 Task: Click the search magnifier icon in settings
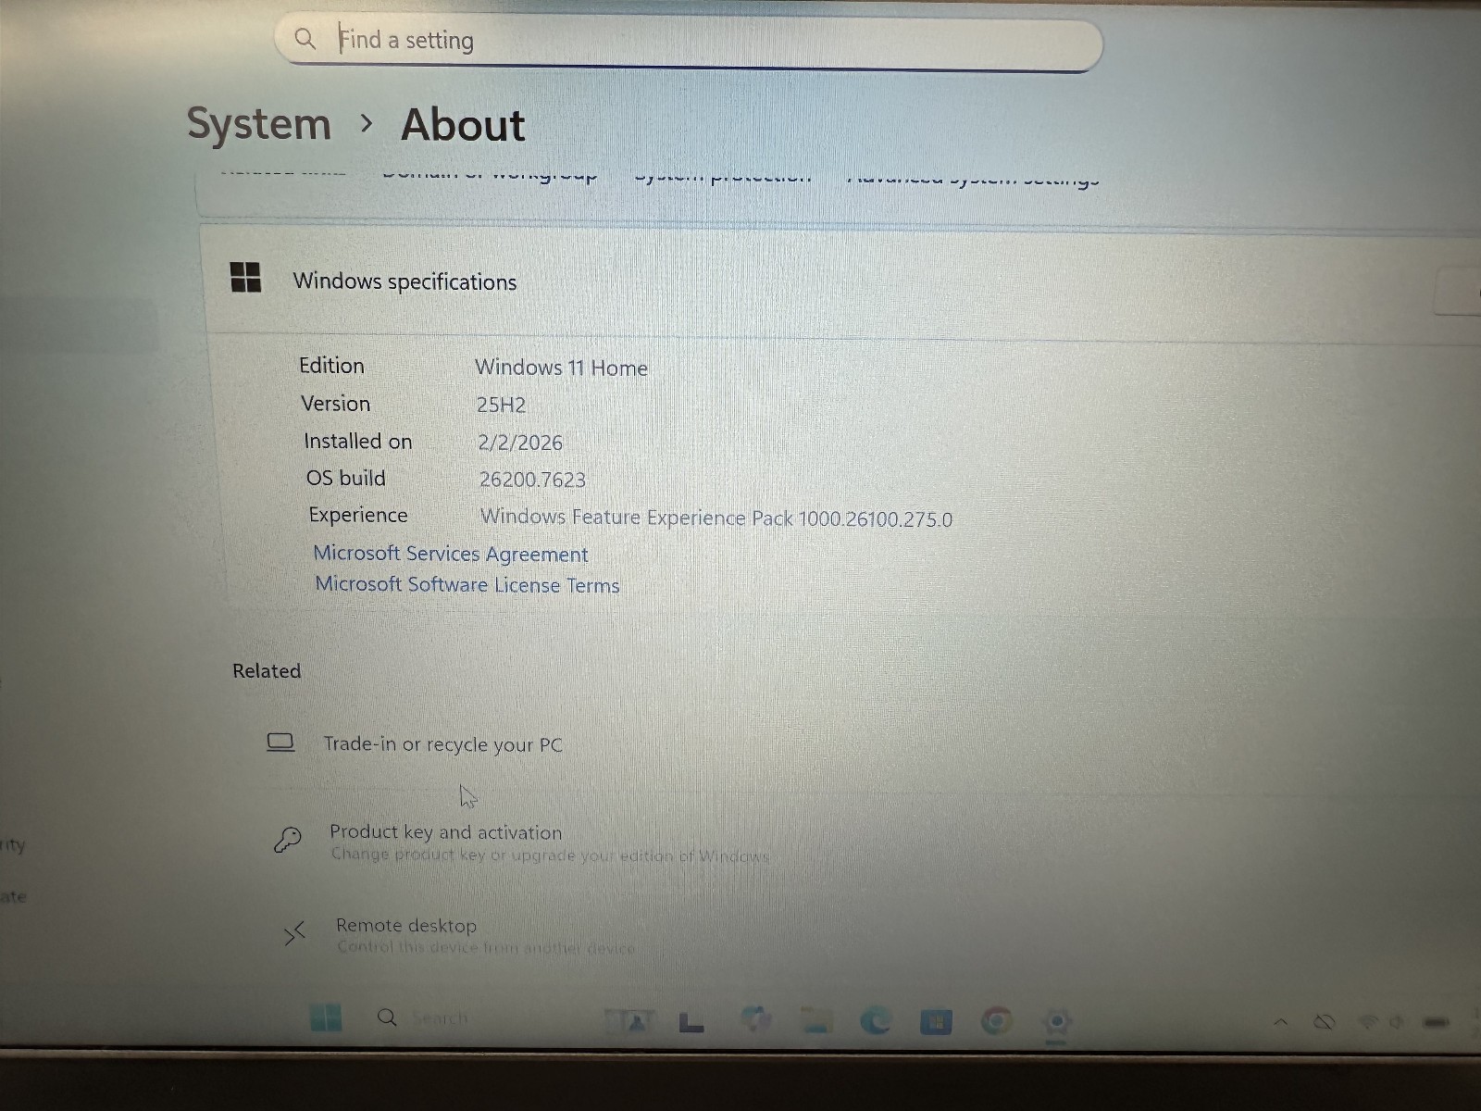point(305,39)
